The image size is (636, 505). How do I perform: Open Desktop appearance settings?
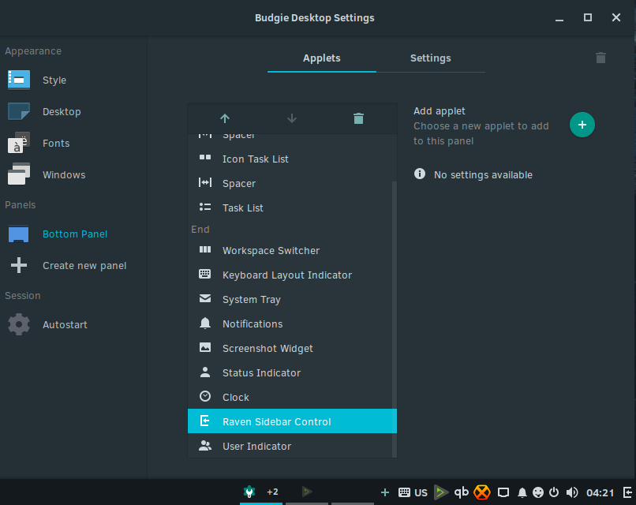(73, 111)
